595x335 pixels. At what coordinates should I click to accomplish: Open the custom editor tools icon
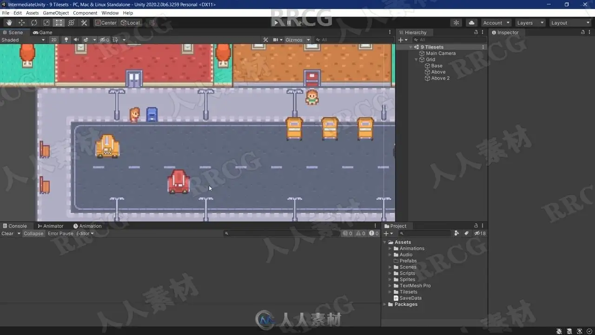84,23
